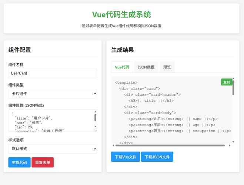Image resolution: width=244 pixels, height=185 pixels.
Task: Open the 组件类型 dropdown showing 卡片组件
Action: click(53, 94)
